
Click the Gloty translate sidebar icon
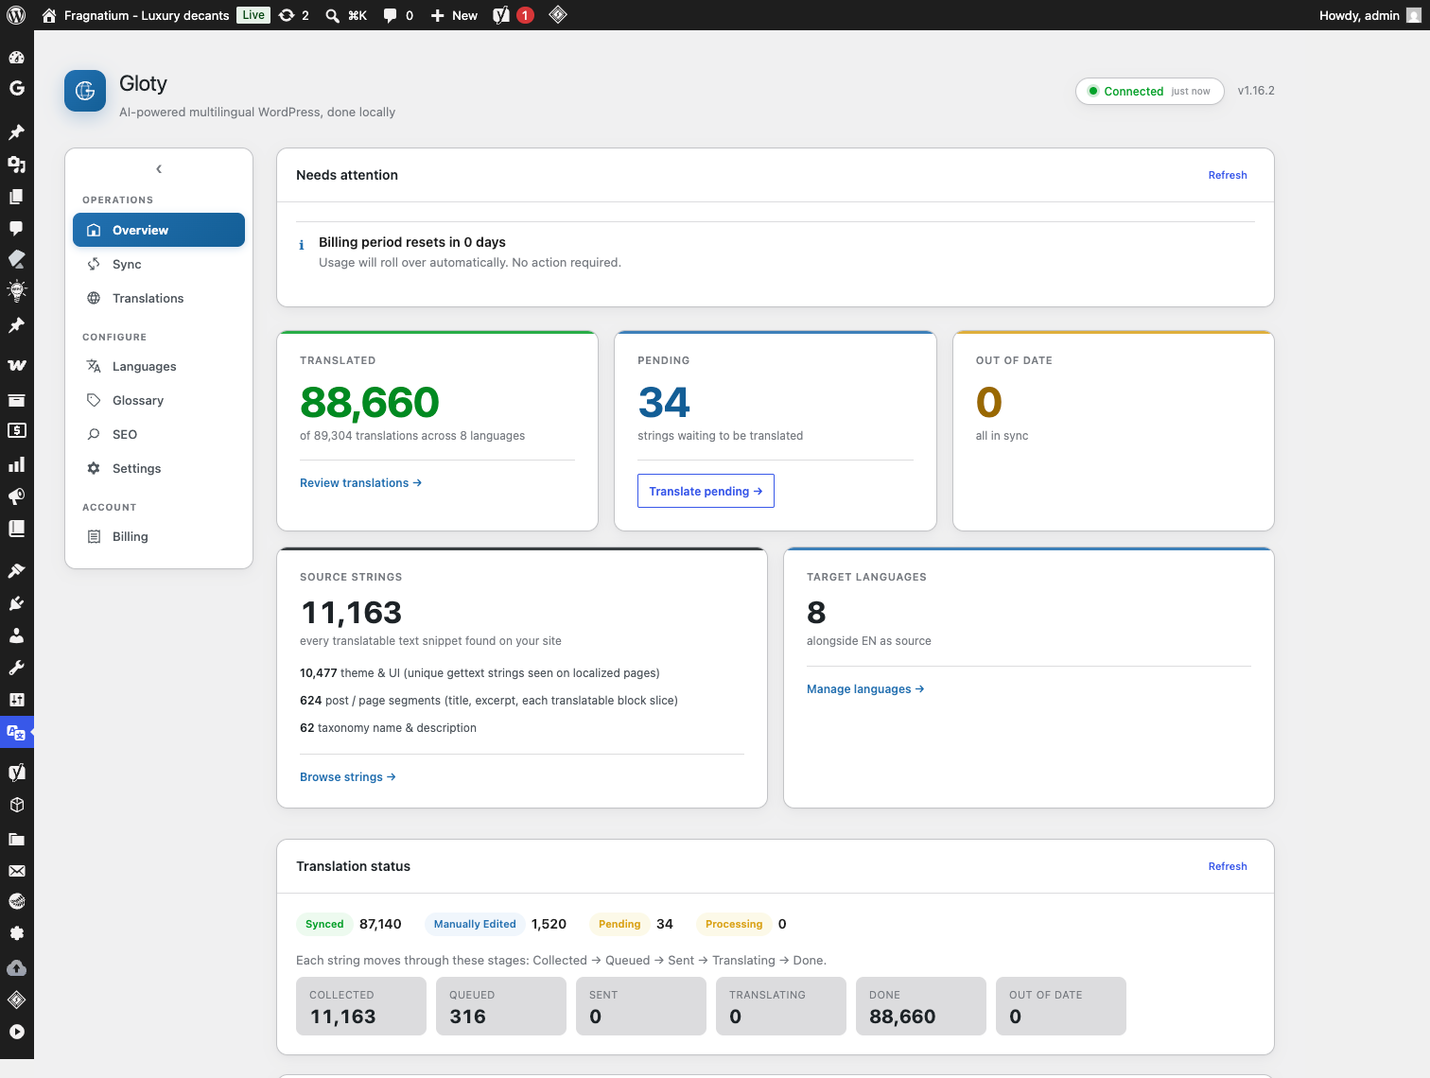pos(16,732)
